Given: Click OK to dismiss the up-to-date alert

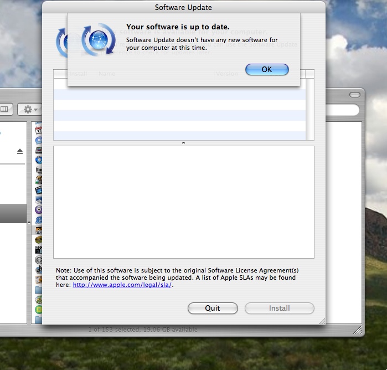Looking at the screenshot, I should [x=267, y=69].
